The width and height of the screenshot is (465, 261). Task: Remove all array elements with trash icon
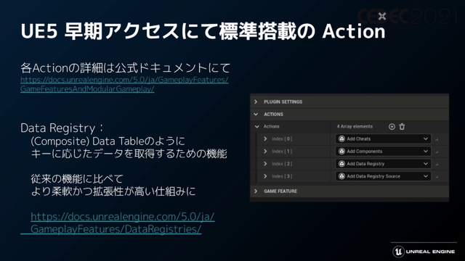click(402, 127)
